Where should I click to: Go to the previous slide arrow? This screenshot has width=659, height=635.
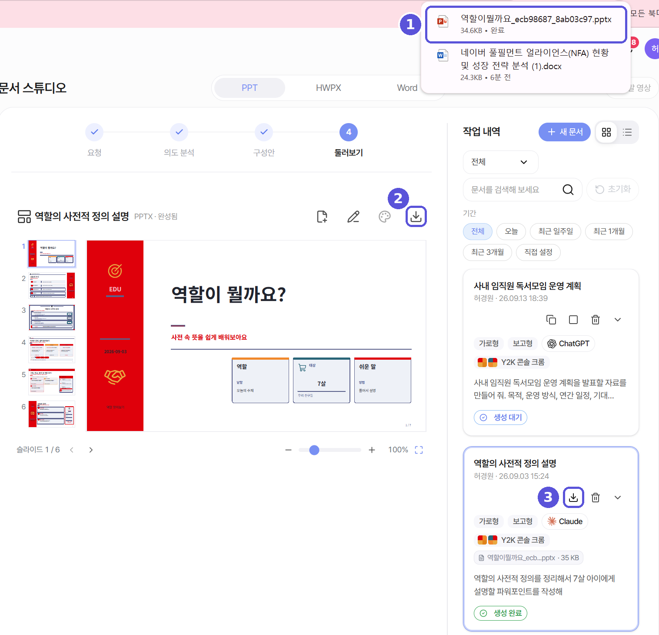(x=72, y=450)
